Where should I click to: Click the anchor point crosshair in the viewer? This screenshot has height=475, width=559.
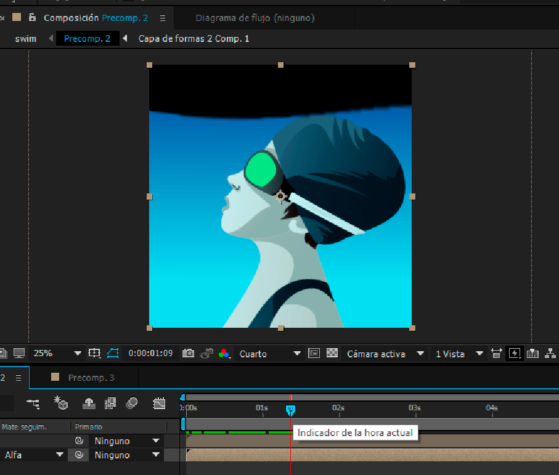pyautogui.click(x=280, y=196)
